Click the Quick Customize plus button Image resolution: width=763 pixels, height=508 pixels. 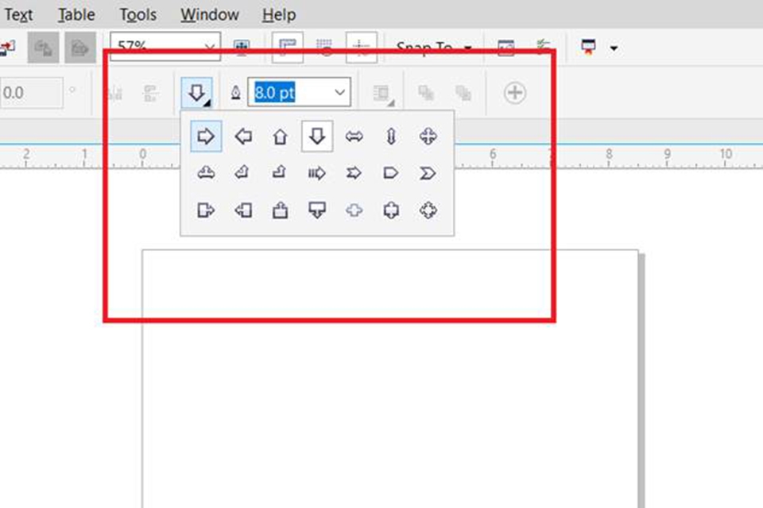[515, 92]
